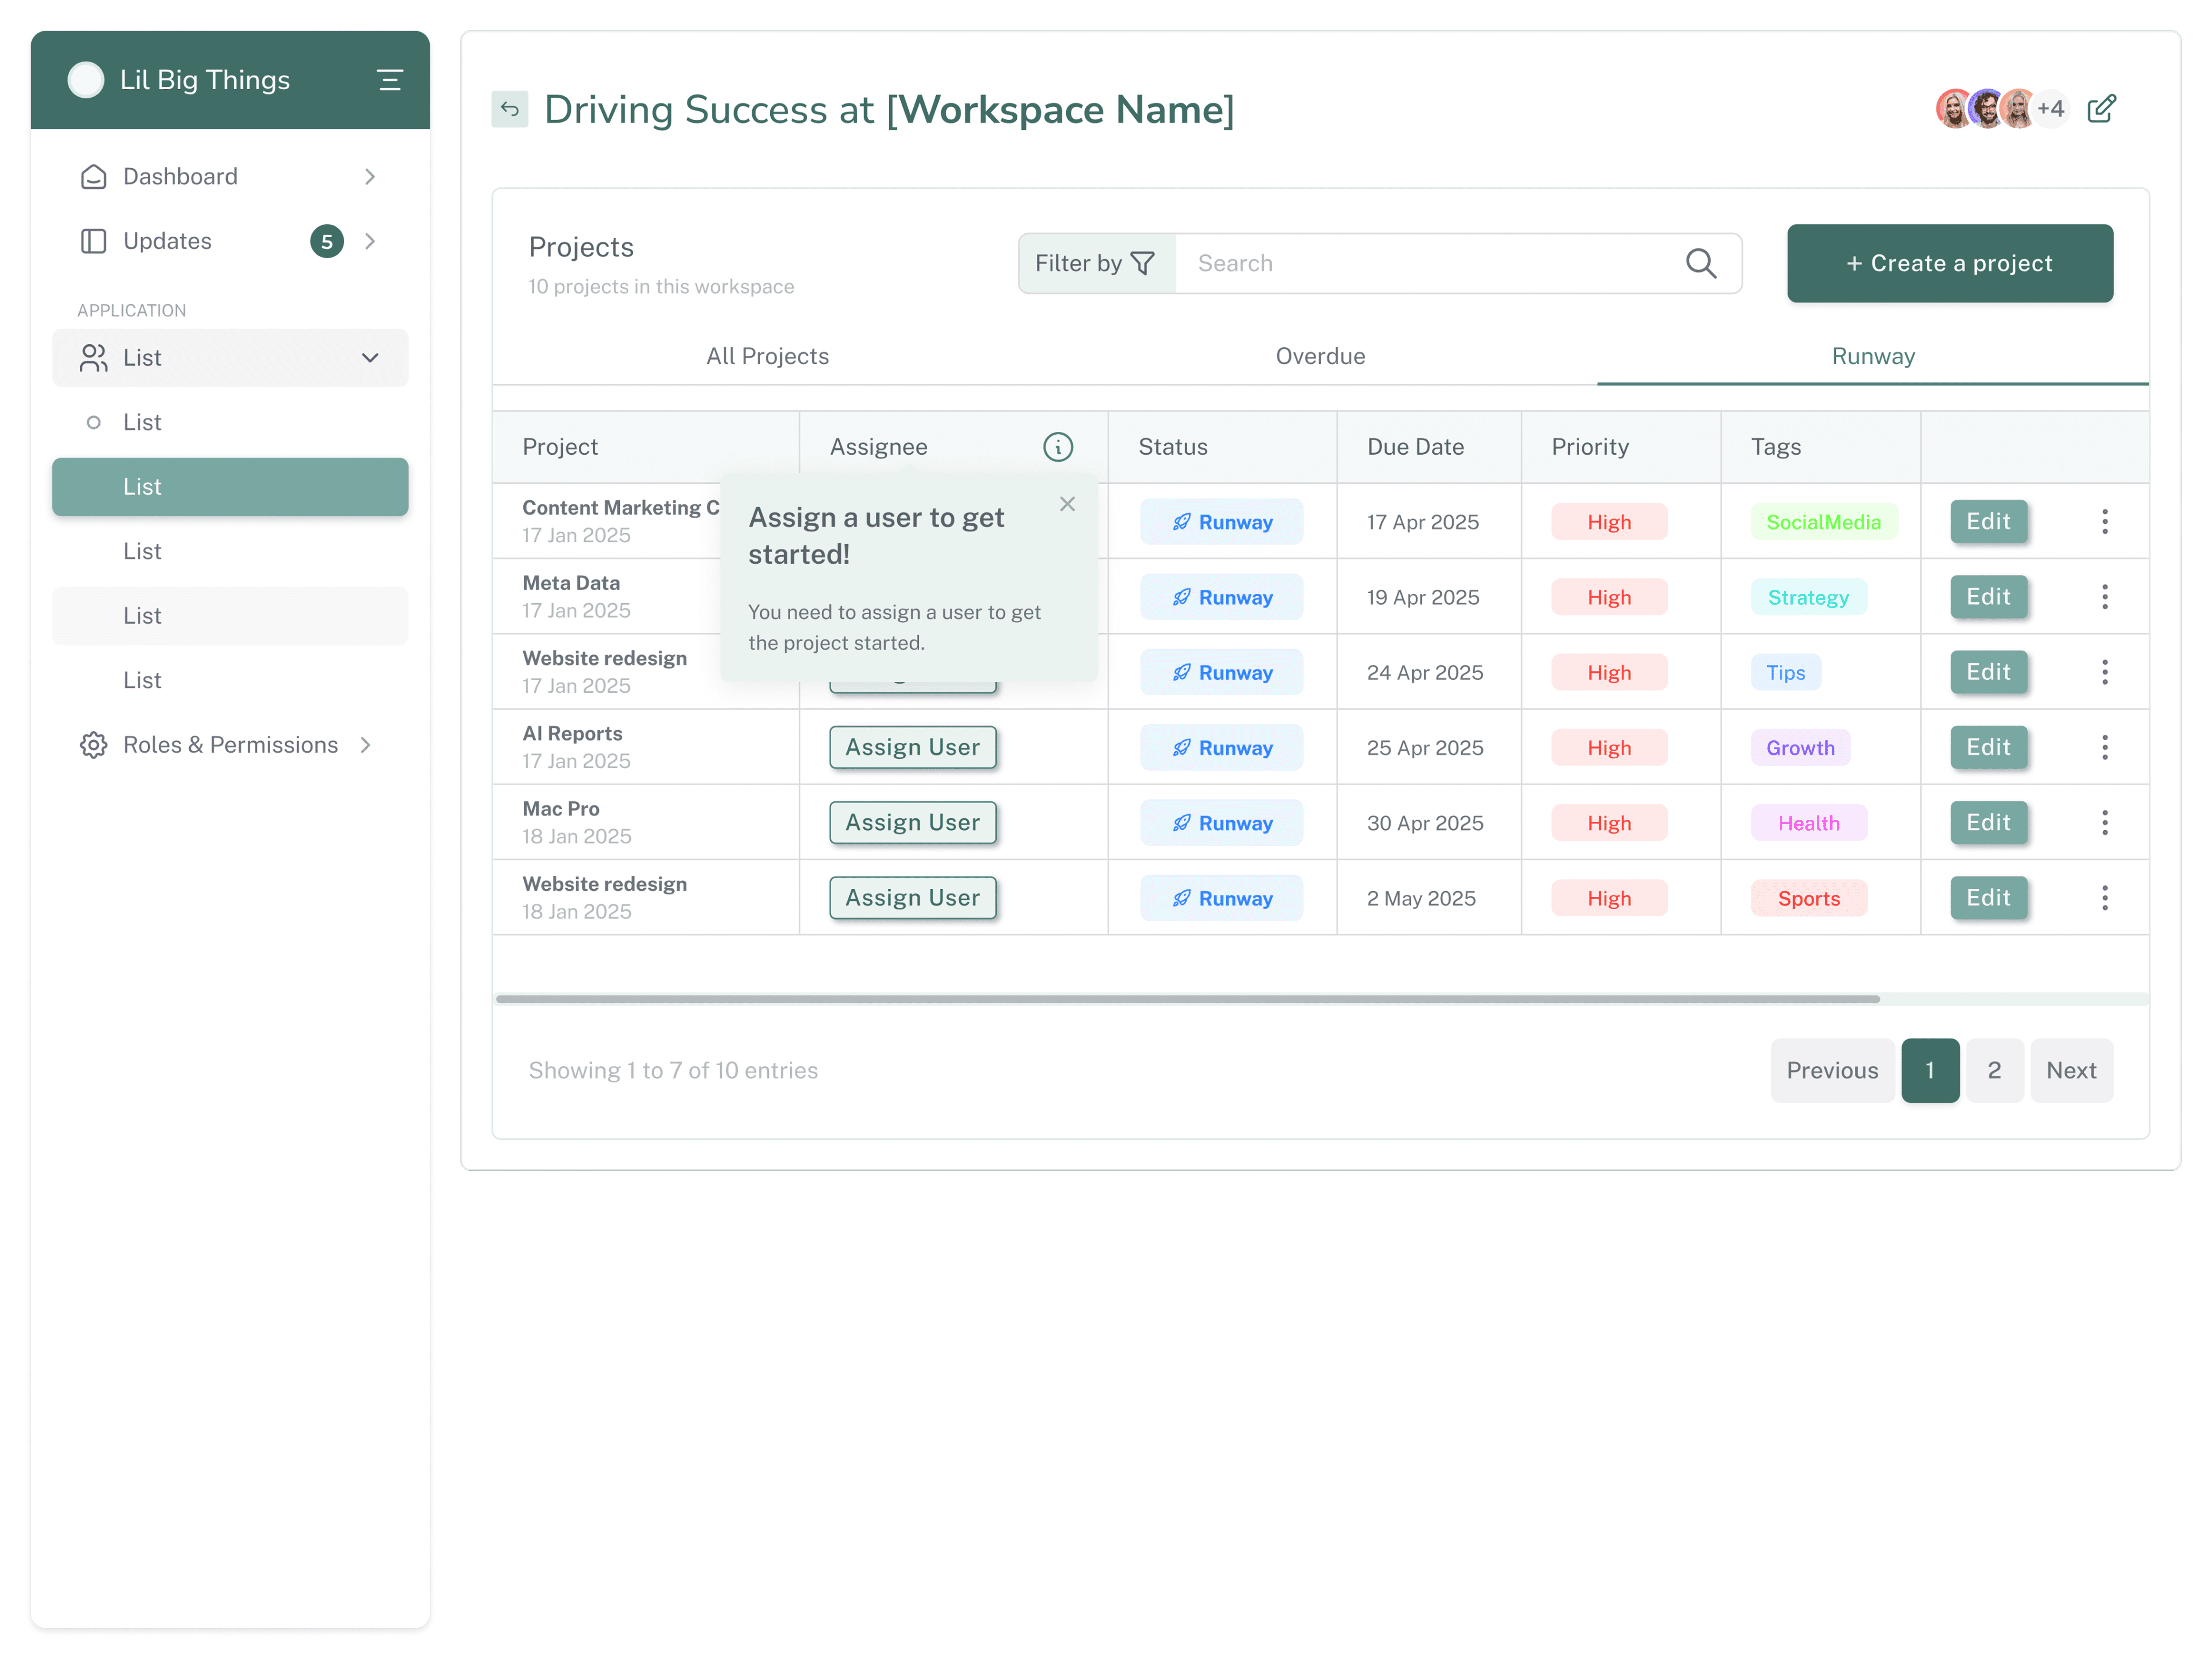The image size is (2212, 1659).
Task: Expand Roles & Permissions menu
Action: click(365, 745)
